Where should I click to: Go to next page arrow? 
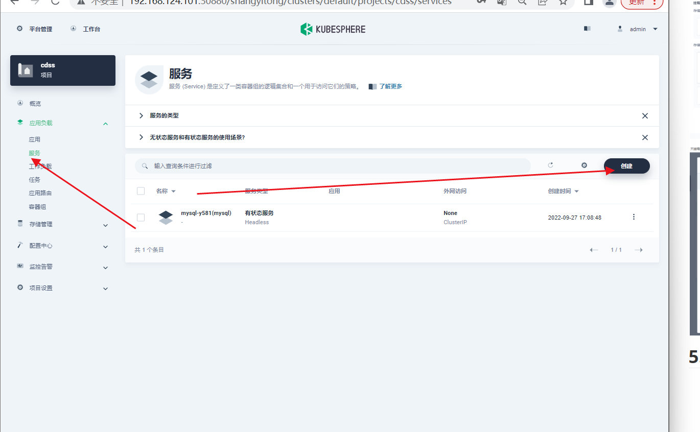(x=638, y=250)
